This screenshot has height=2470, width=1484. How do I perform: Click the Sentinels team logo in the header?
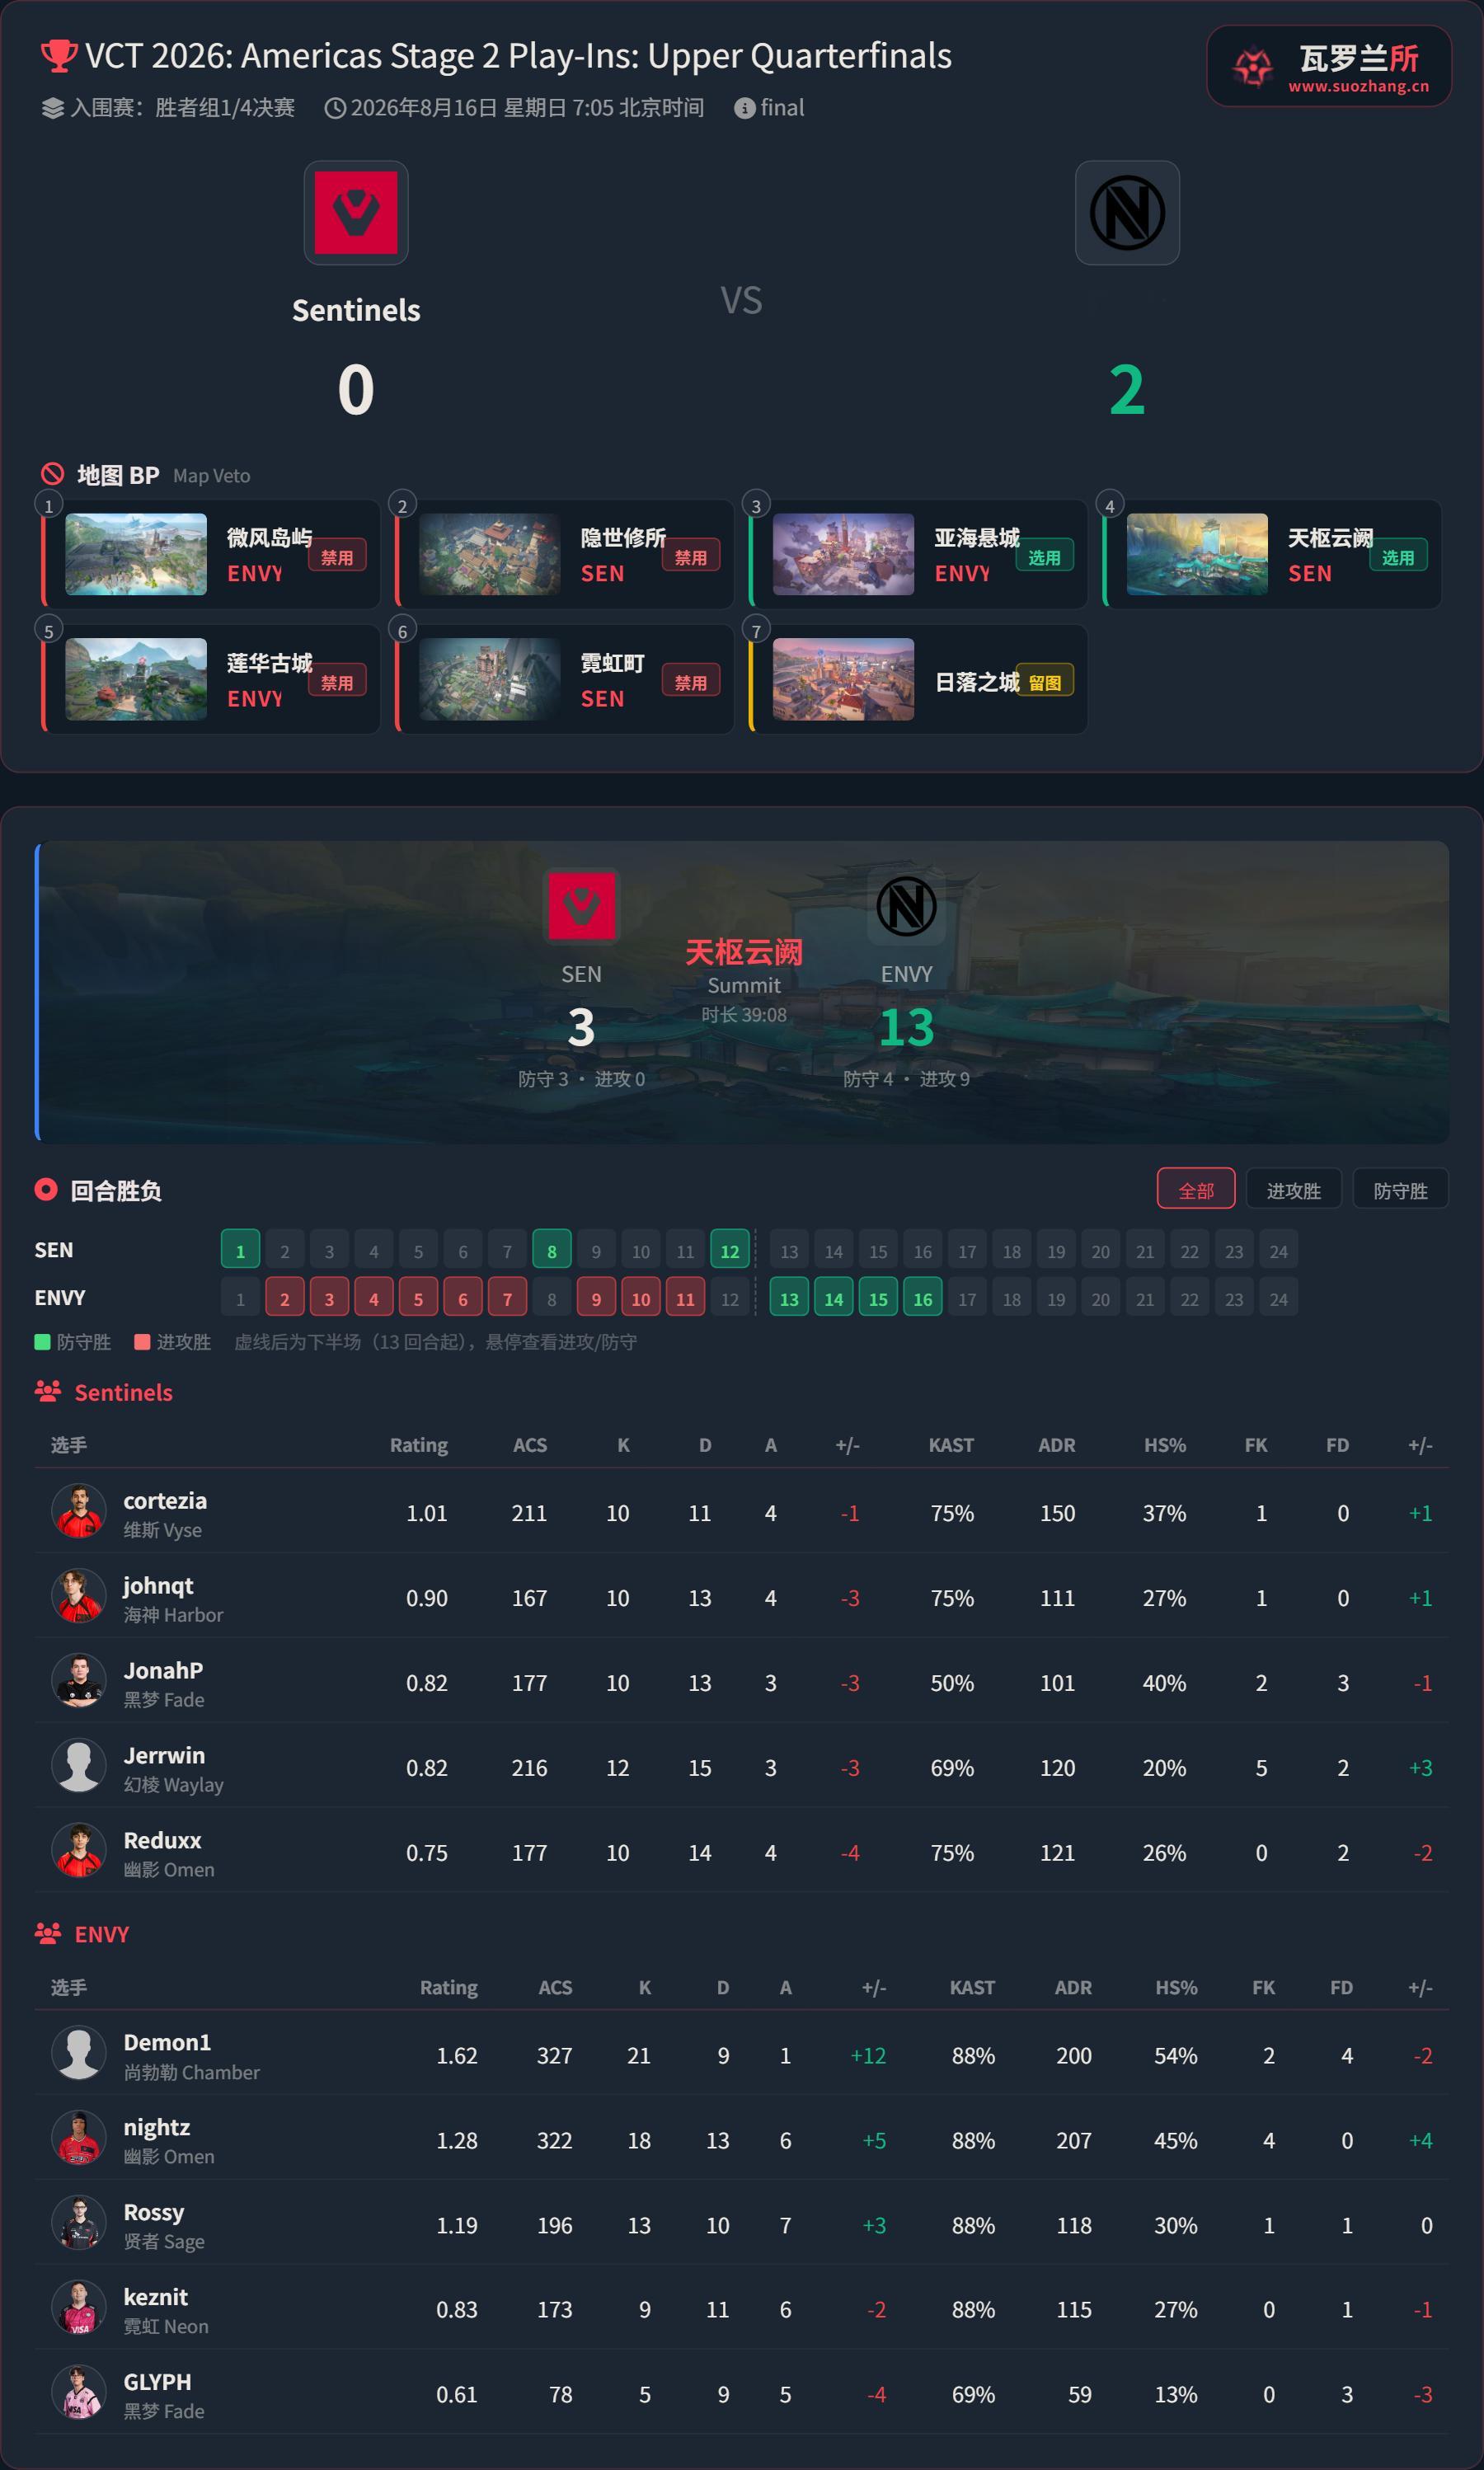(356, 213)
